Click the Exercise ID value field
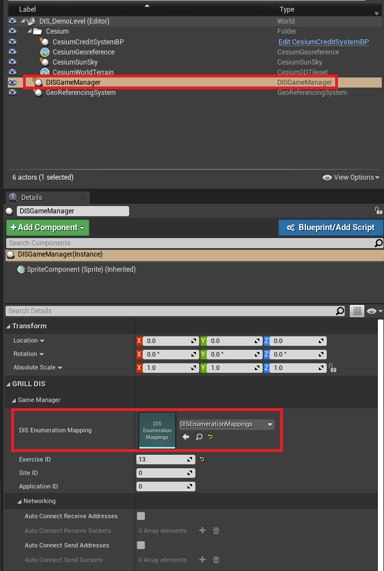The height and width of the screenshot is (571, 384). click(166, 460)
